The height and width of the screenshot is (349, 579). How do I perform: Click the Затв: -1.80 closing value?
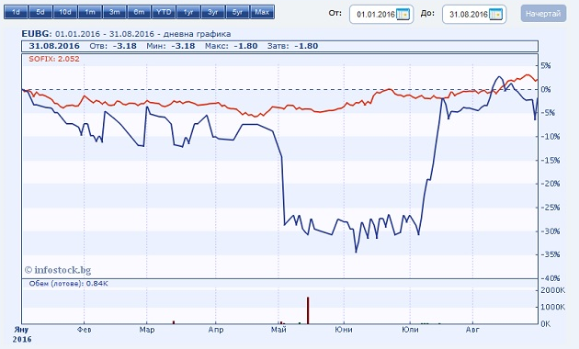click(292, 46)
